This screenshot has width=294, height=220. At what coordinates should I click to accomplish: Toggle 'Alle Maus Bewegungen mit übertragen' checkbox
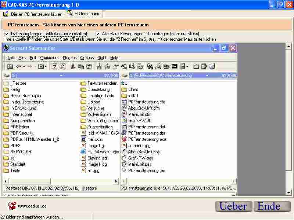tap(97, 34)
